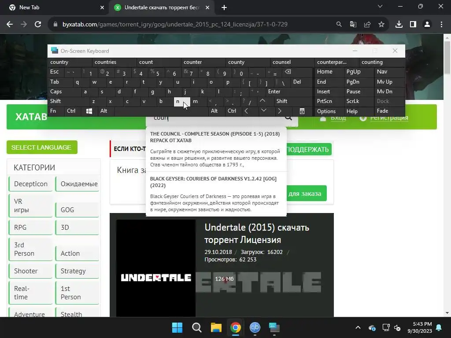This screenshot has height=338, width=451.
Task: Toggle Caps key on keyboard
Action: (x=64, y=92)
